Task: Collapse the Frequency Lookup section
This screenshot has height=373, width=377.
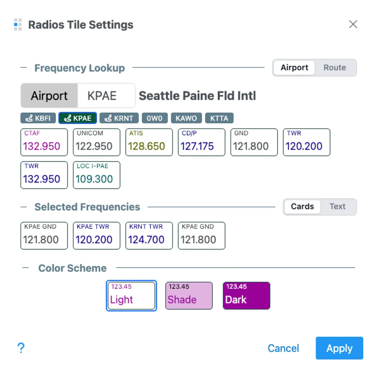Action: coord(24,68)
